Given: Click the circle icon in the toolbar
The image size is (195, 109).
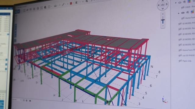Looking at the screenshot, I should click(x=49, y=7).
